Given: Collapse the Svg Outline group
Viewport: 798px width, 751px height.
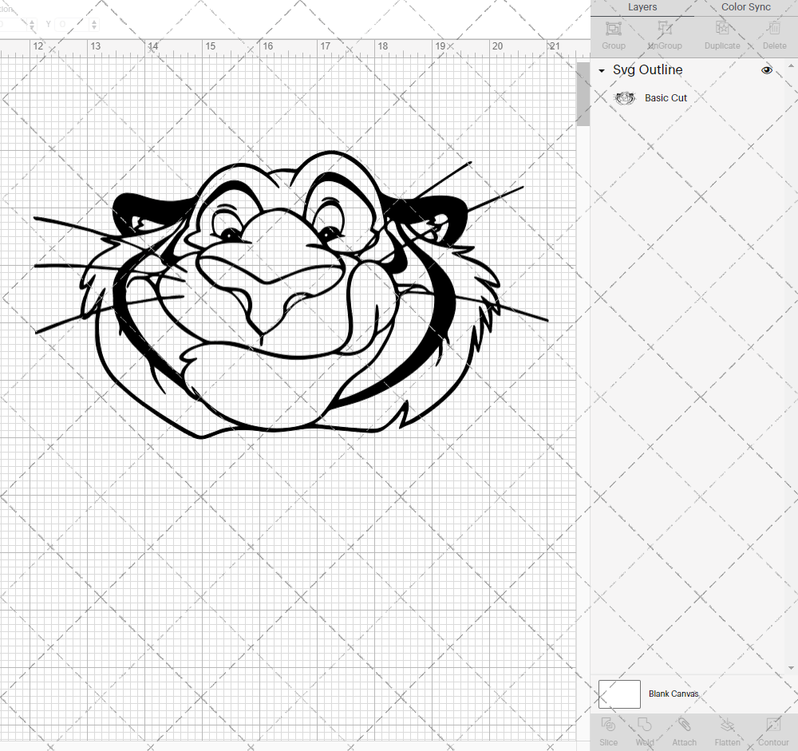Looking at the screenshot, I should point(601,70).
